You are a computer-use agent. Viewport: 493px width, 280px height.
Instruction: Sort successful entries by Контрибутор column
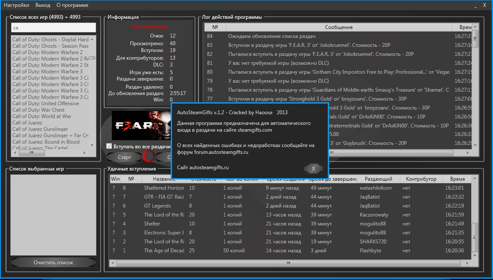coord(421,179)
